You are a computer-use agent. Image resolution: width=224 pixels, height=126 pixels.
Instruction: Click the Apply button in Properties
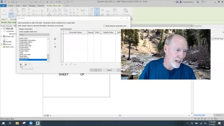click(218, 115)
